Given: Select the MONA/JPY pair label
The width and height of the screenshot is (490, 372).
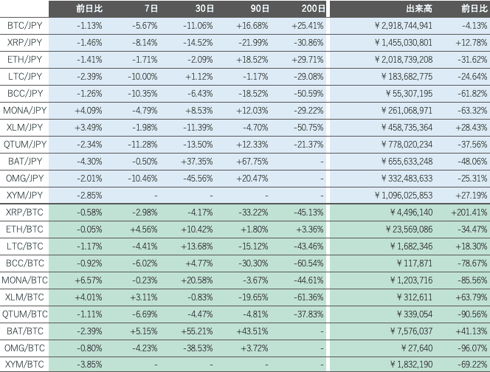Looking at the screenshot, I should tap(24, 110).
